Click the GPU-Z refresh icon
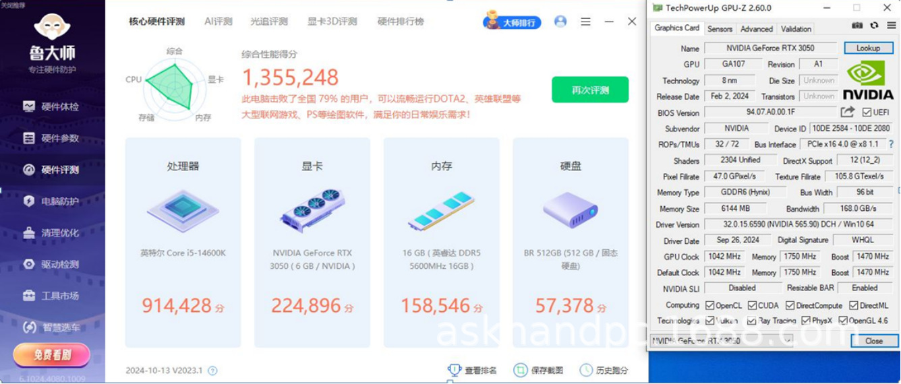The image size is (901, 384). pyautogui.click(x=874, y=26)
